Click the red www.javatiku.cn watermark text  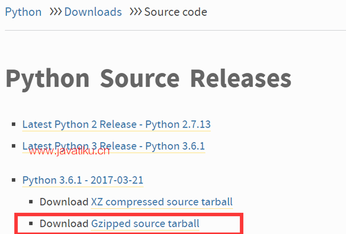pos(69,151)
